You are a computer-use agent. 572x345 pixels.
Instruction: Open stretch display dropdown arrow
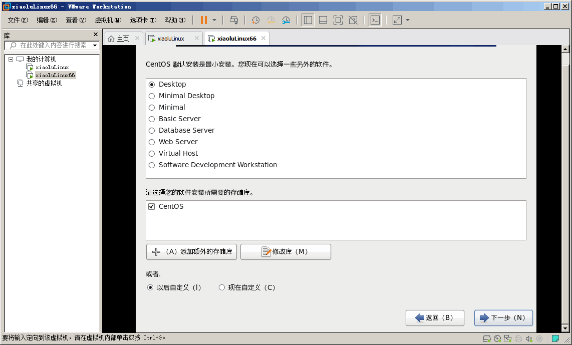[x=408, y=20]
